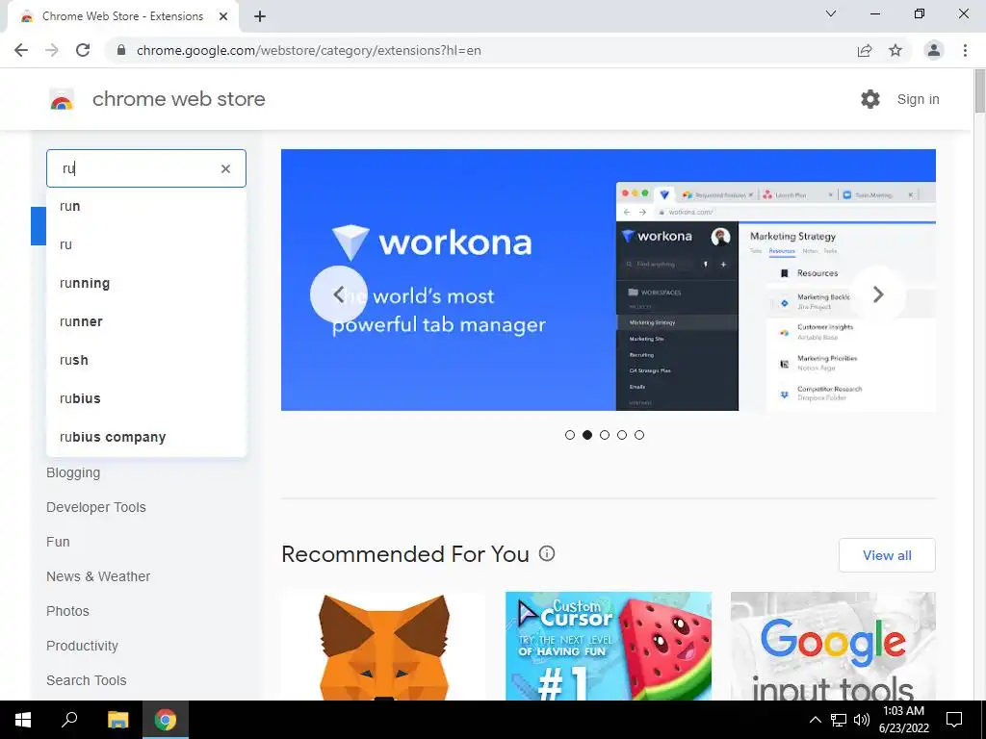Screen dimensions: 986x739
Task: Click the browser forward arrow
Action: [52, 50]
